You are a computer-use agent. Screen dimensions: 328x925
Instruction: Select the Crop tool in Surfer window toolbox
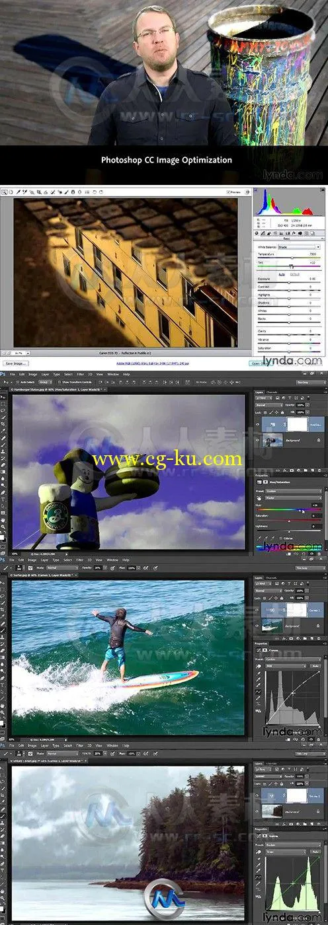point(3,609)
